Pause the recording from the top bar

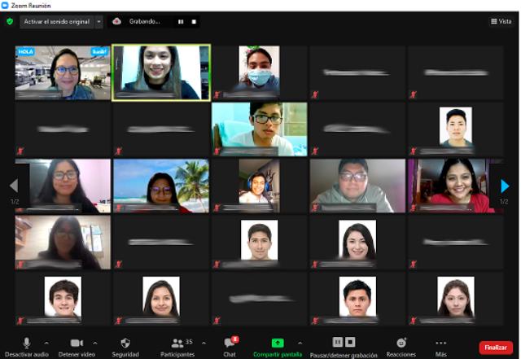[181, 21]
